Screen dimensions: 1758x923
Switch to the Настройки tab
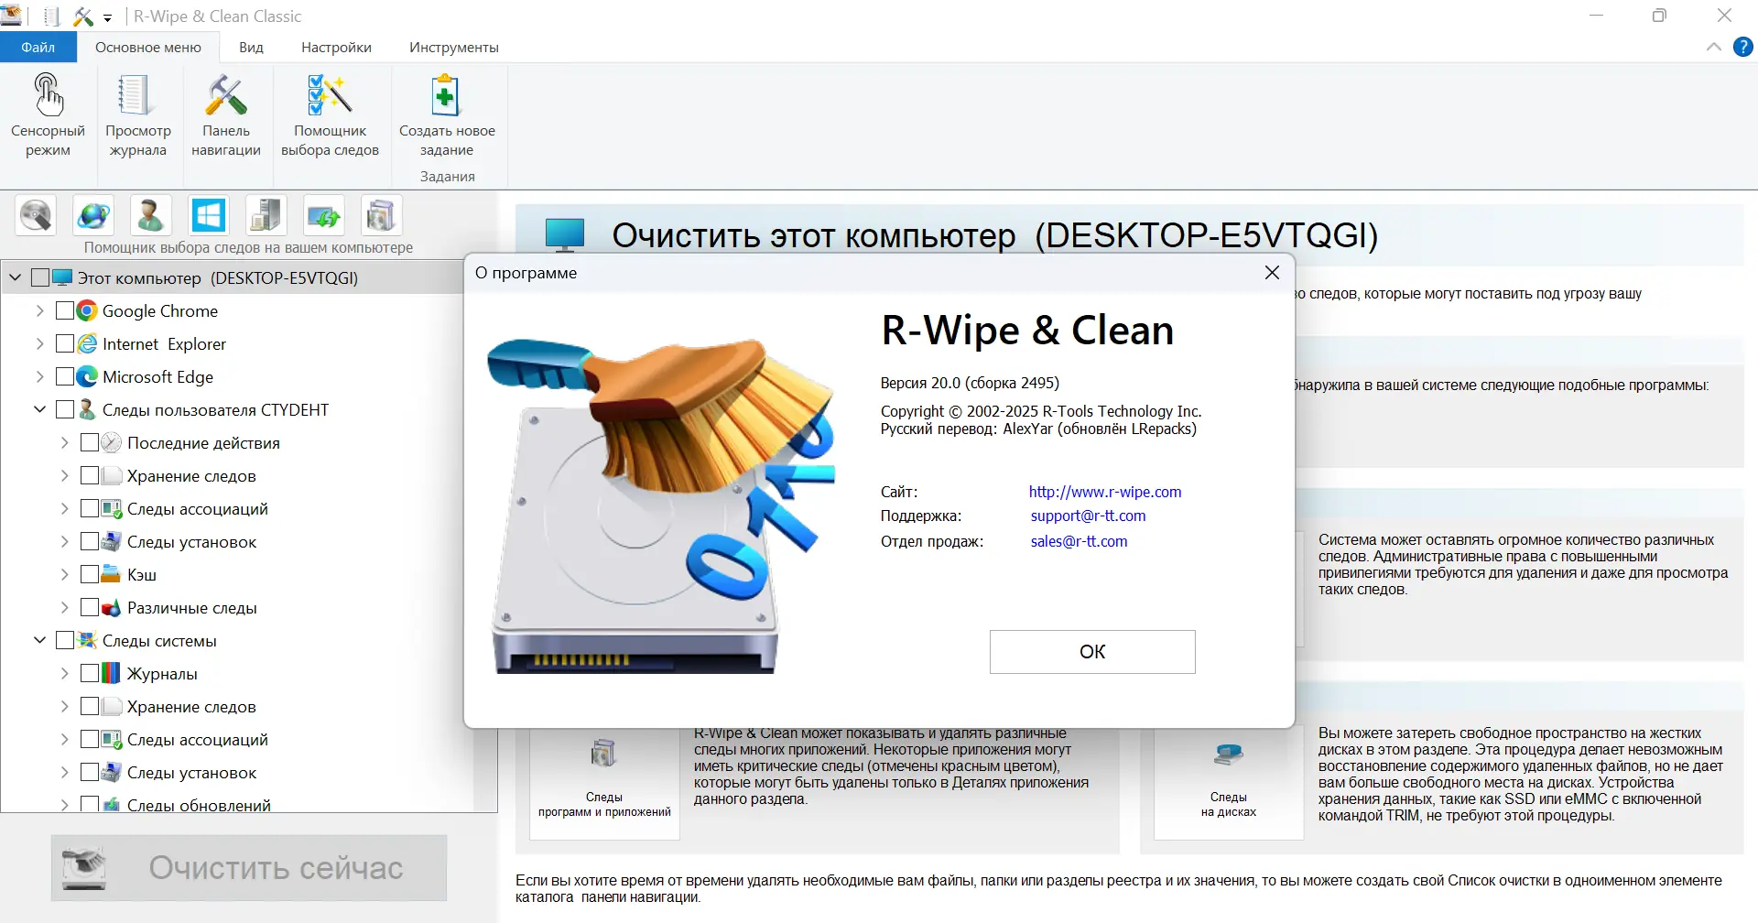[335, 47]
